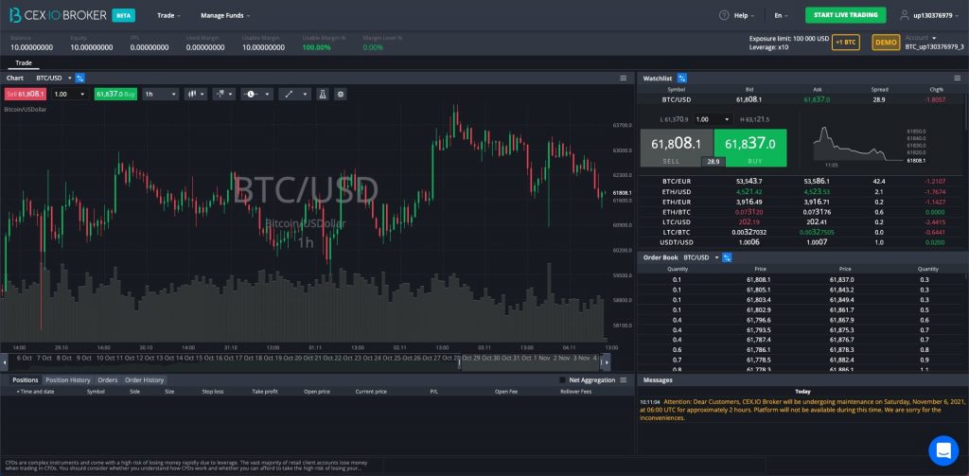The width and height of the screenshot is (969, 476).
Task: Click the large BUY 61,837.0 tile
Action: pos(750,148)
